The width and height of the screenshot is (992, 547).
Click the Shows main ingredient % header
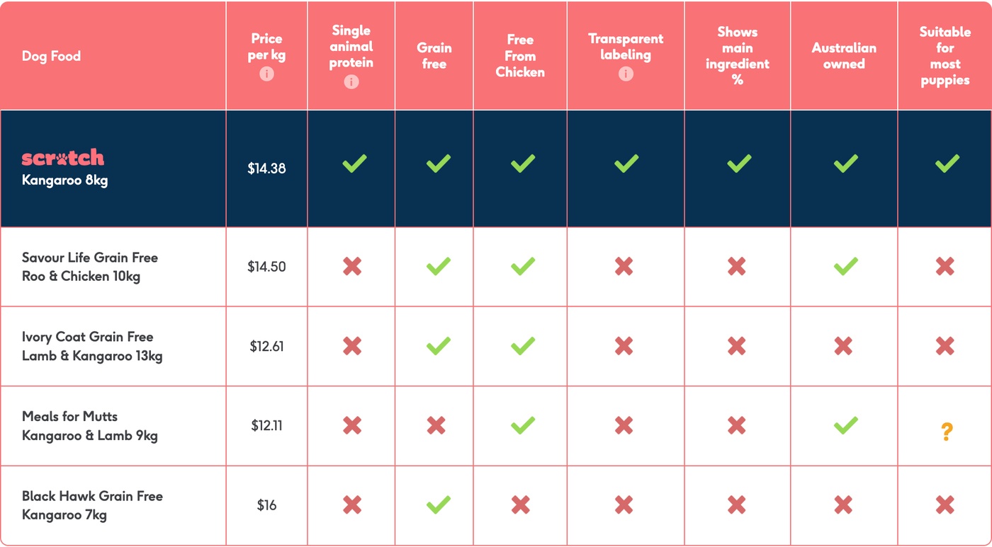pos(738,56)
